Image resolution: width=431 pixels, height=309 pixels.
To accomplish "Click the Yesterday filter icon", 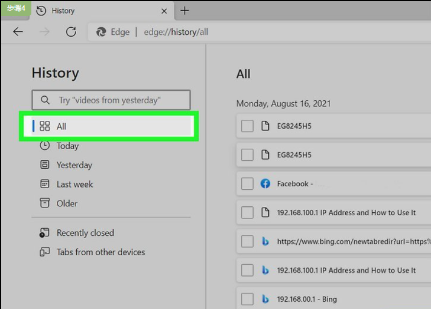I will click(45, 165).
